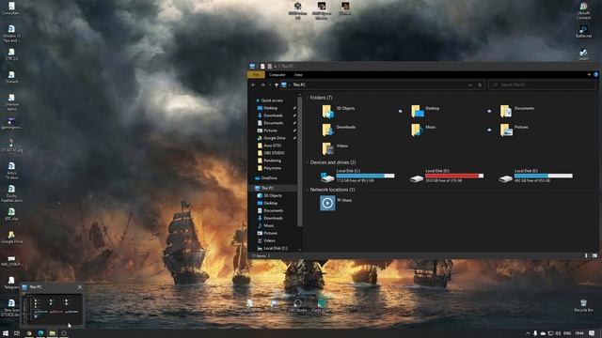Launch Battle.net from desktop
This screenshot has width=602, height=338.
583,31
